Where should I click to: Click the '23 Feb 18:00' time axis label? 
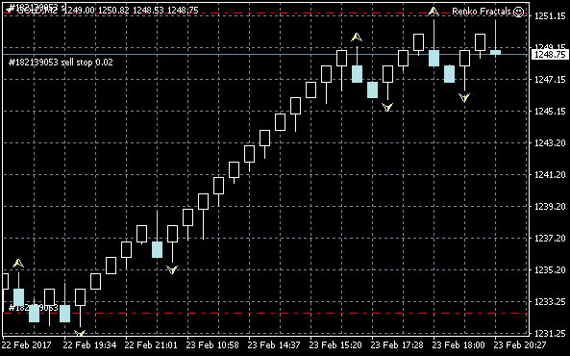458,344
